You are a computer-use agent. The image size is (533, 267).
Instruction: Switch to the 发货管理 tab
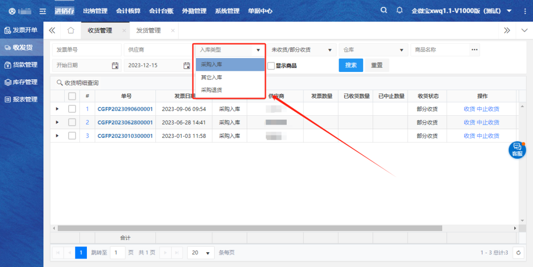click(149, 31)
